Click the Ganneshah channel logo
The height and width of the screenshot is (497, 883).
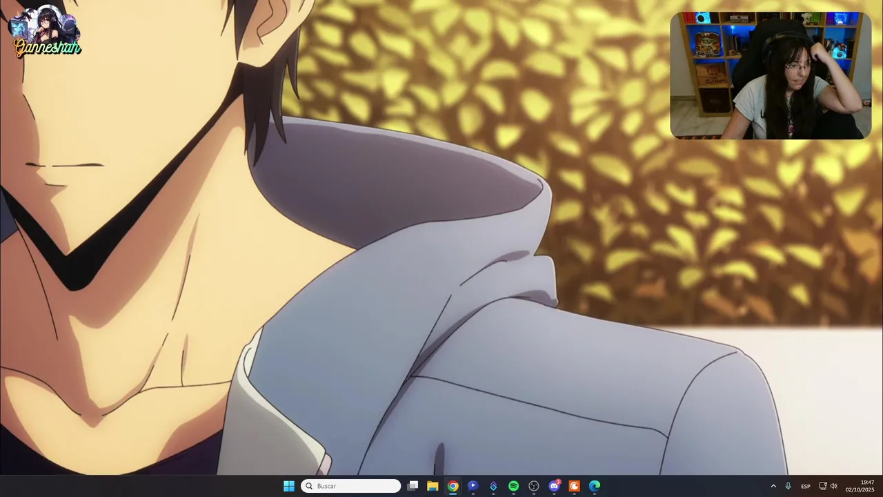tap(46, 31)
